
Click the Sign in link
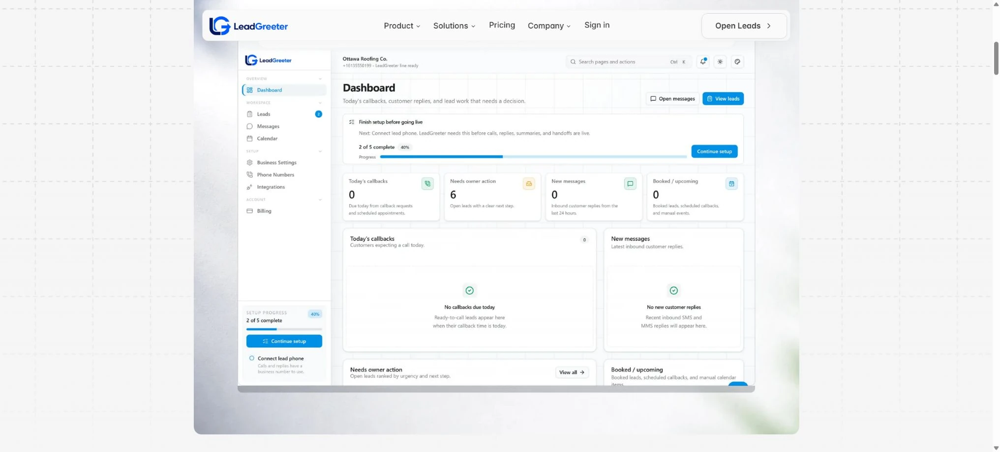pos(597,25)
